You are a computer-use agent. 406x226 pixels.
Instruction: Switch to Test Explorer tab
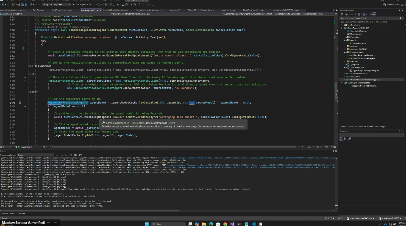pos(38,10)
